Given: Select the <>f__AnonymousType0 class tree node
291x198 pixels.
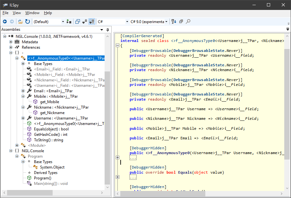Looking at the screenshot, I should pos(66,58).
